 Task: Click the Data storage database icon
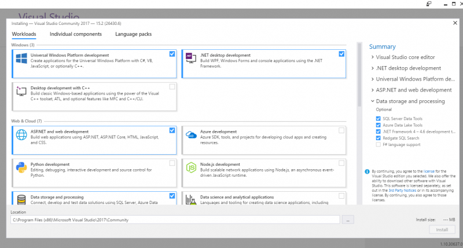[x=21, y=200]
